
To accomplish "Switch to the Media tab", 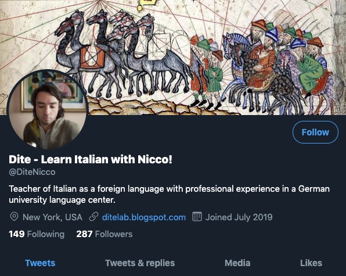I will tap(237, 263).
